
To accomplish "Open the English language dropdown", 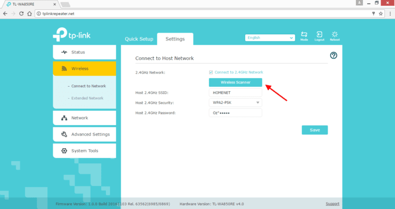I will pyautogui.click(x=270, y=38).
